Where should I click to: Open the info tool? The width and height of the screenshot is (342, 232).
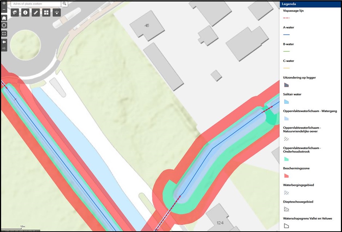(x=25, y=12)
